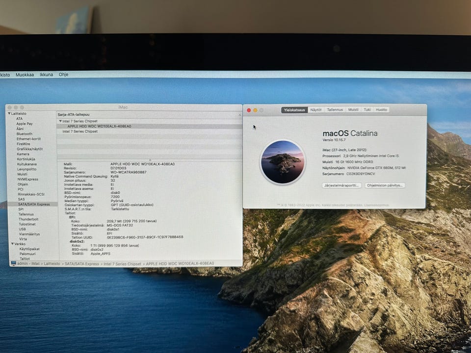
Task: Select Thunderbolt in the sidebar
Action: pyautogui.click(x=28, y=219)
